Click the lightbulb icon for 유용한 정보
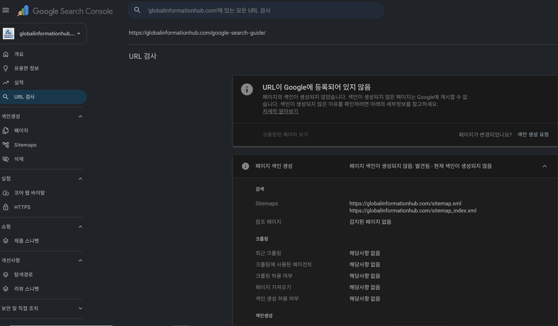558x326 pixels. pyautogui.click(x=5, y=68)
